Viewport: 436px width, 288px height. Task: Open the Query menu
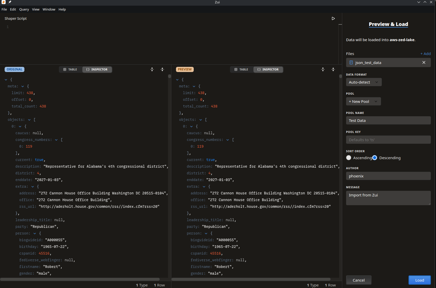coord(24,10)
